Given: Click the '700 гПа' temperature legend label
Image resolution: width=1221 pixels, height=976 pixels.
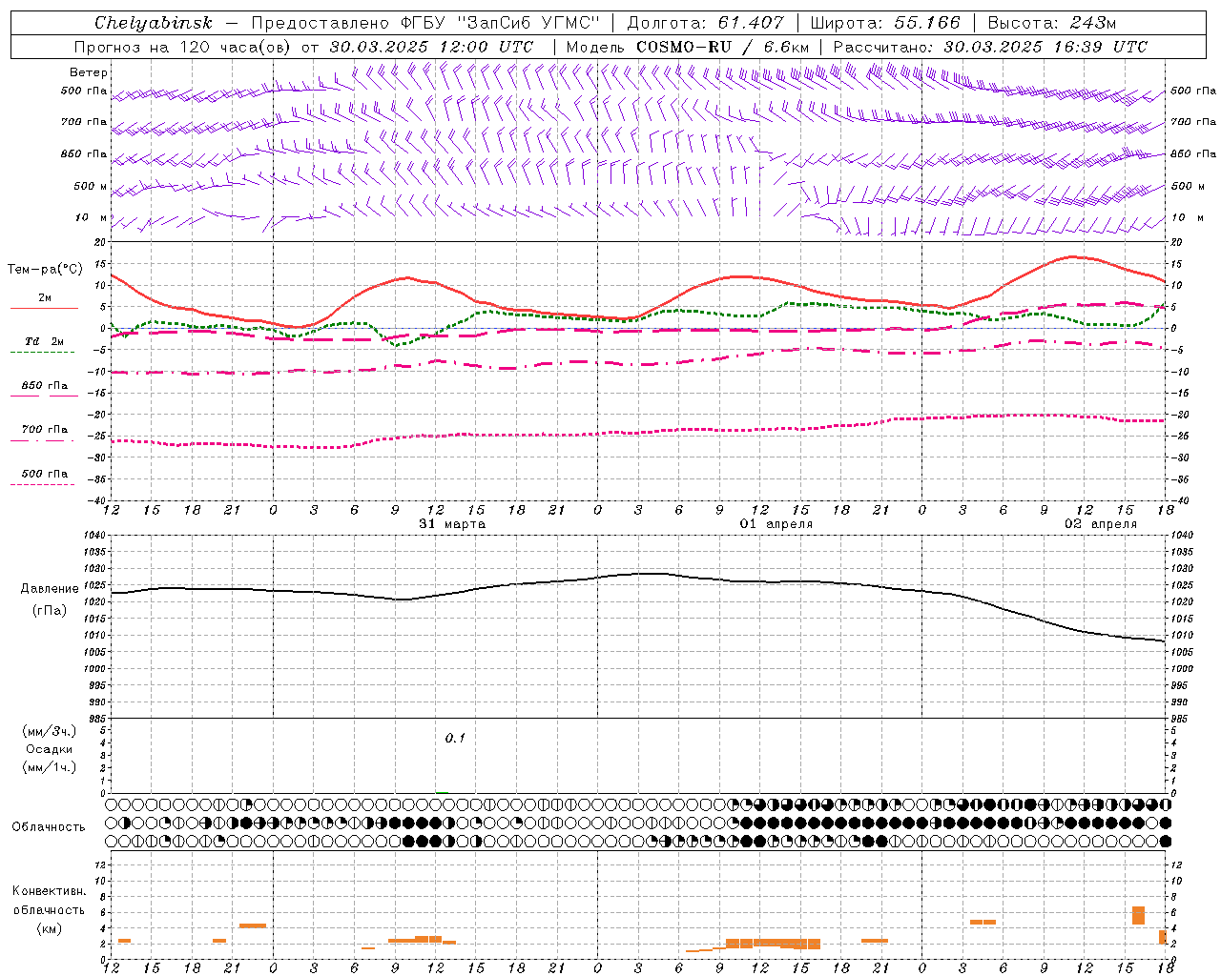Looking at the screenshot, I should [45, 430].
